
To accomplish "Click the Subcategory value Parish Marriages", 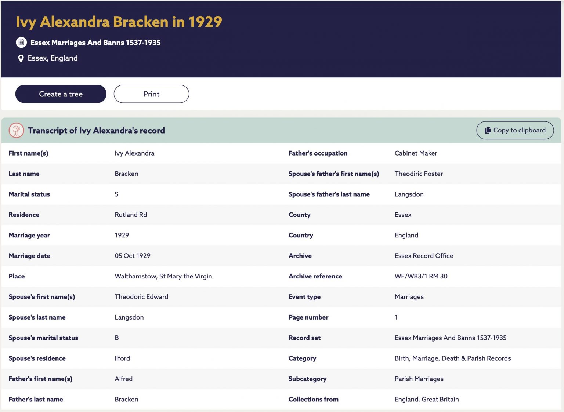I will click(419, 379).
